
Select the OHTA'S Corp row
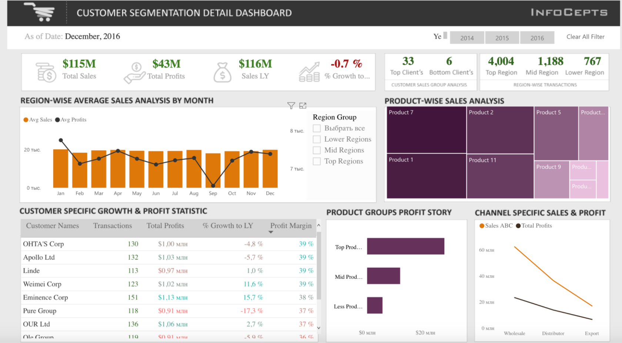[169, 244]
